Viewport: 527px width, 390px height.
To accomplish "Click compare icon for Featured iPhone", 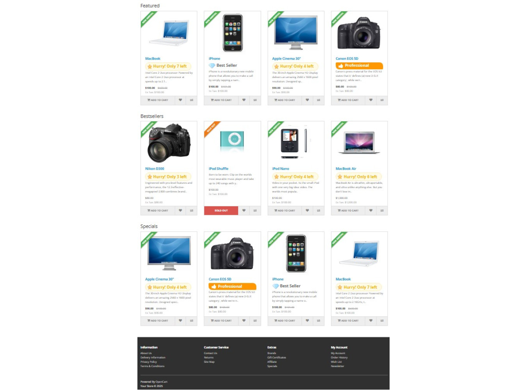I will [255, 100].
